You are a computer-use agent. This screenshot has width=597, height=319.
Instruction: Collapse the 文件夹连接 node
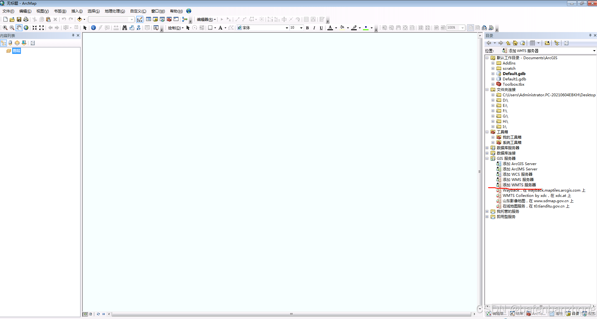(x=487, y=89)
